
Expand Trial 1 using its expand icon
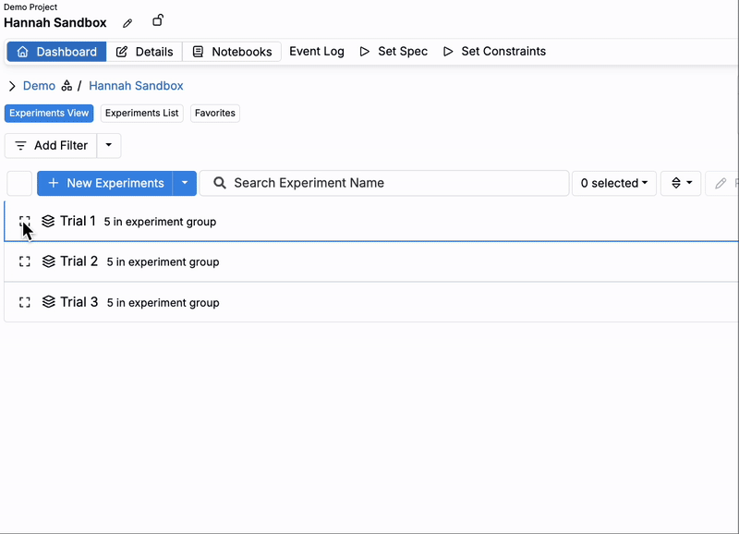click(x=25, y=222)
